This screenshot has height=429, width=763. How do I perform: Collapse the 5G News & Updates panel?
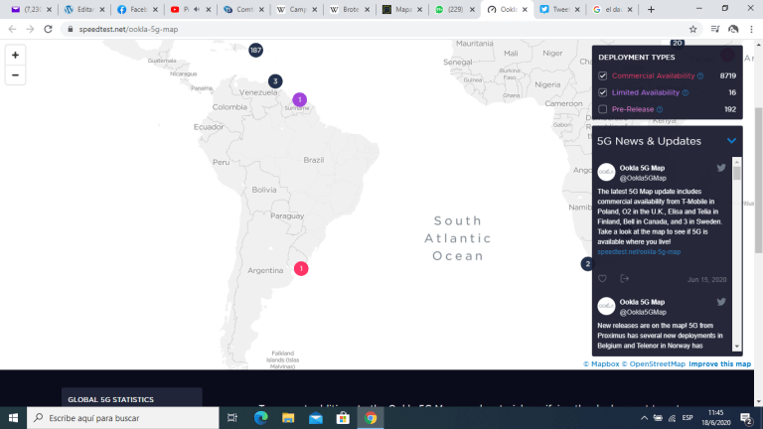tap(731, 141)
